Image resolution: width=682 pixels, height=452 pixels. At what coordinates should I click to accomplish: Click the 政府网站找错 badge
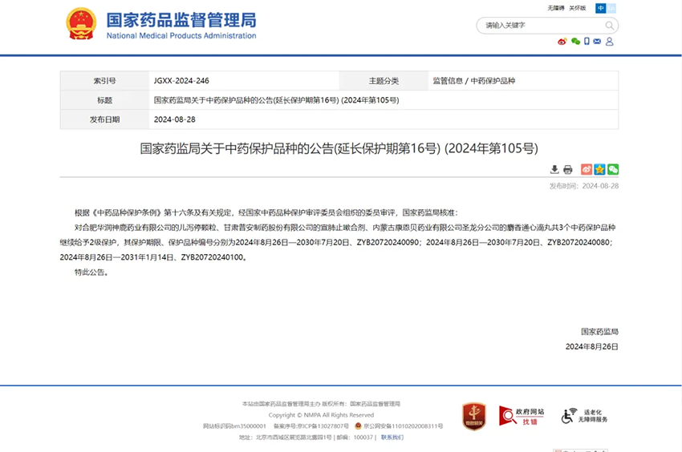[x=522, y=415]
